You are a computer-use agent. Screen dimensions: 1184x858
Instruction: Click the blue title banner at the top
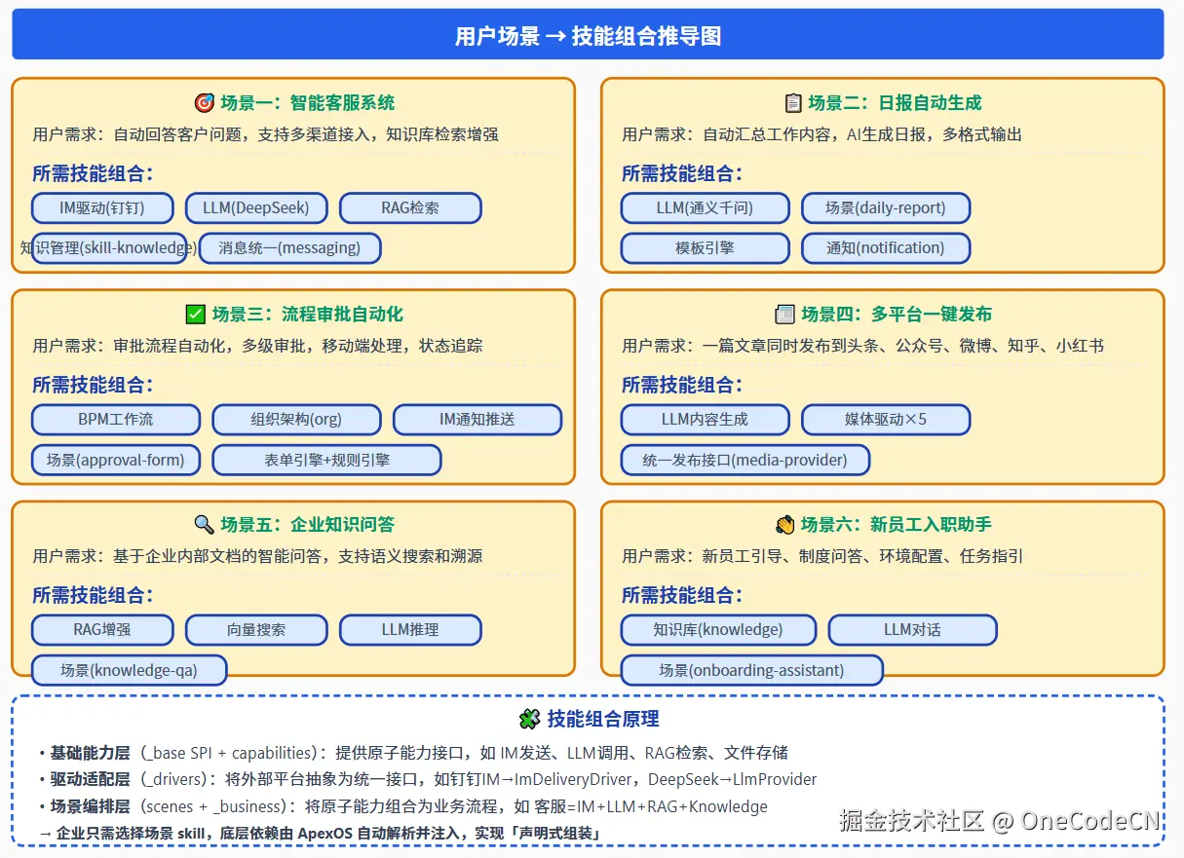[591, 33]
